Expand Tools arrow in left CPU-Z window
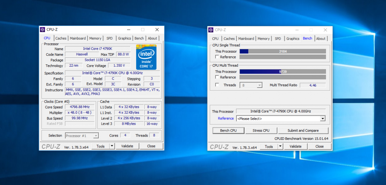 (x=112, y=146)
